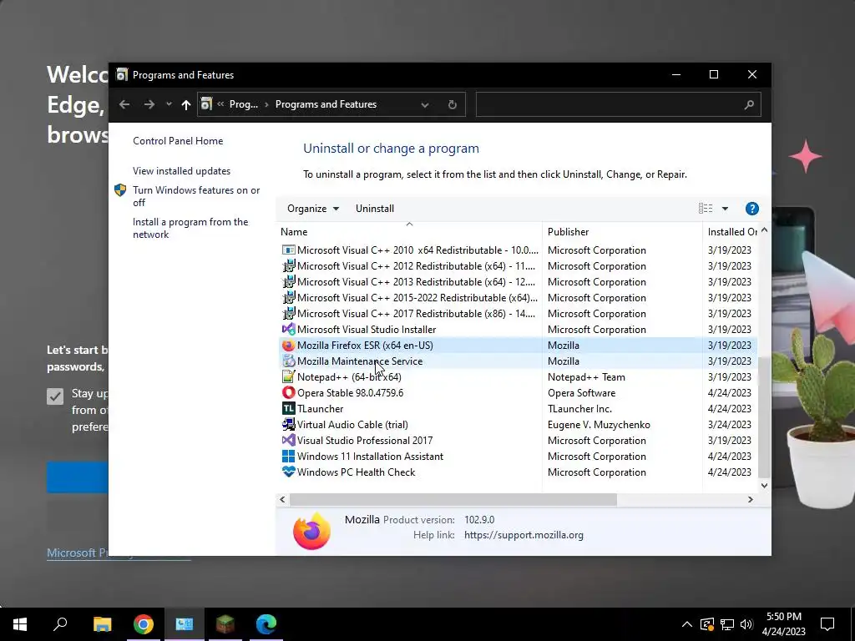
Task: Show hidden system tray icons
Action: [687, 624]
